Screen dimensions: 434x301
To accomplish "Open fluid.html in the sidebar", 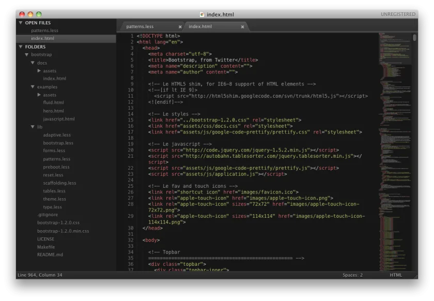I will click(53, 102).
